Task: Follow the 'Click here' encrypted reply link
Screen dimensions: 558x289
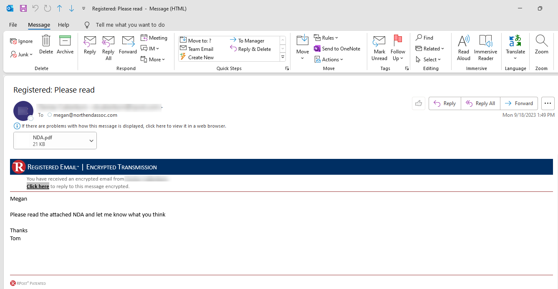Action: [38, 186]
